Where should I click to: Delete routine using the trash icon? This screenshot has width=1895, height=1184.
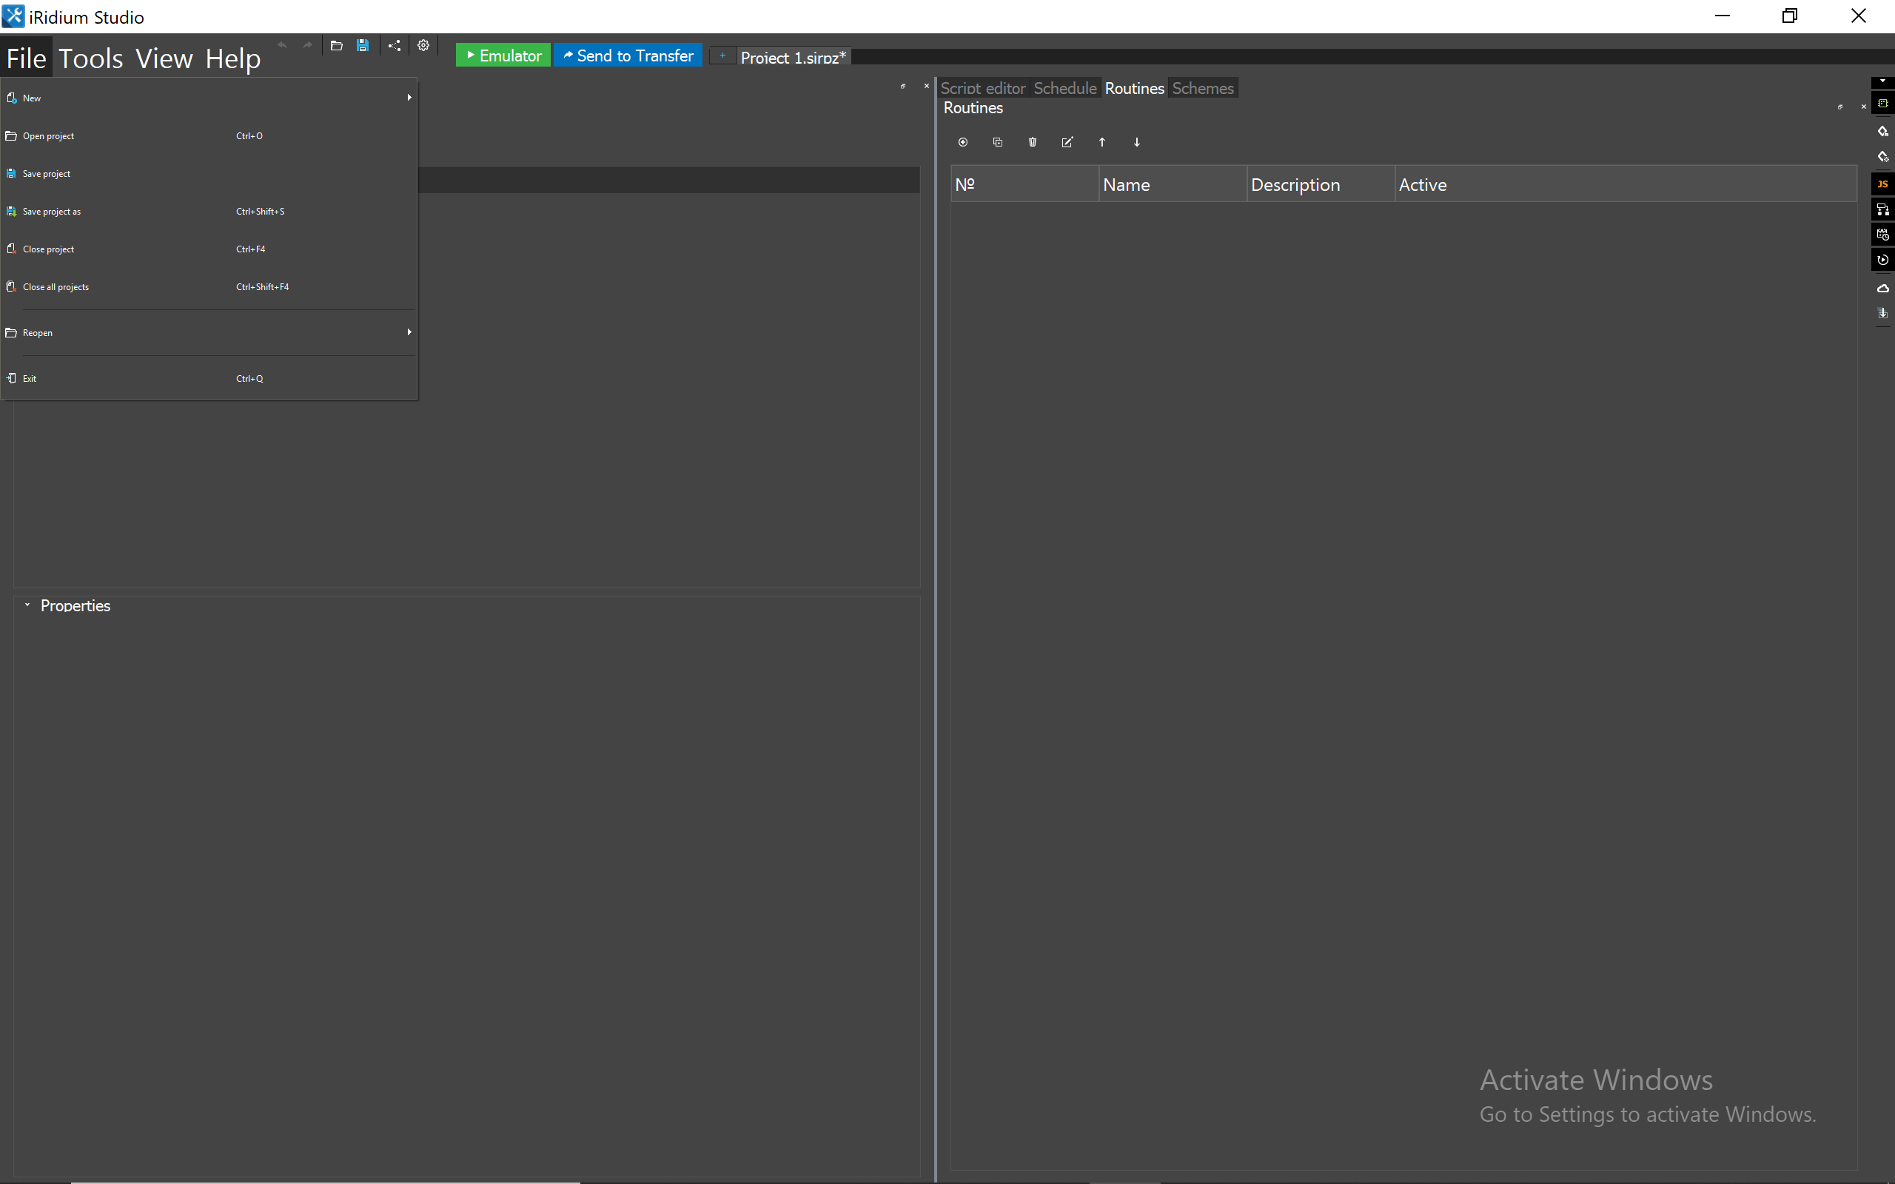point(1033,142)
